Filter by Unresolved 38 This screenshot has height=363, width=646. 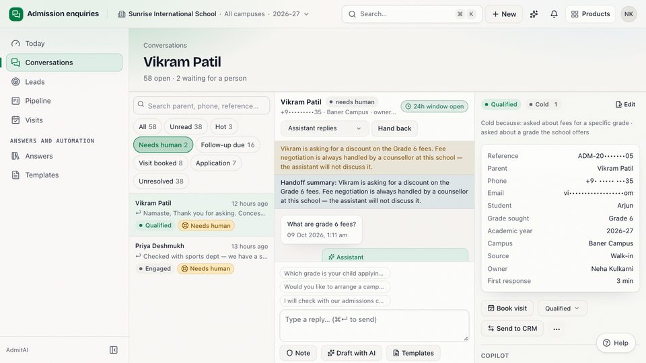tap(161, 181)
